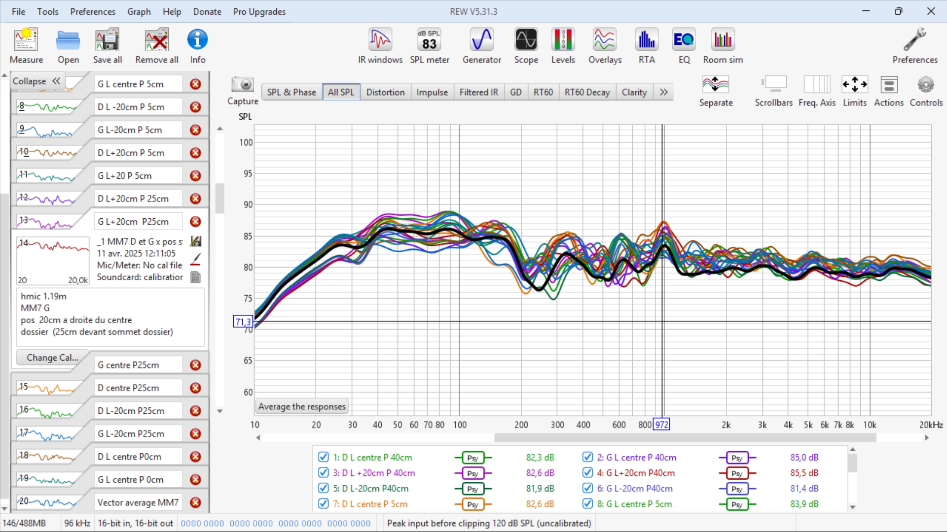
Task: Open the Overlays window
Action: [605, 46]
